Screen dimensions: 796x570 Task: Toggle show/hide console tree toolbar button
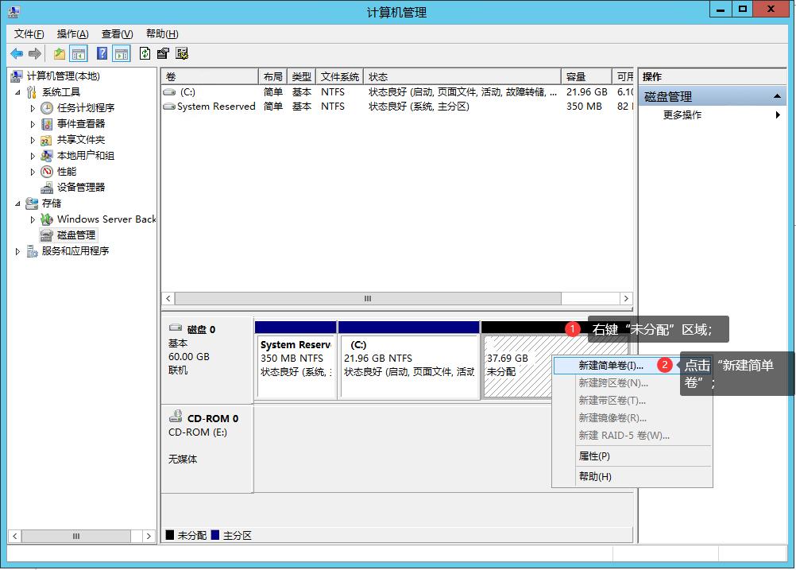point(79,53)
